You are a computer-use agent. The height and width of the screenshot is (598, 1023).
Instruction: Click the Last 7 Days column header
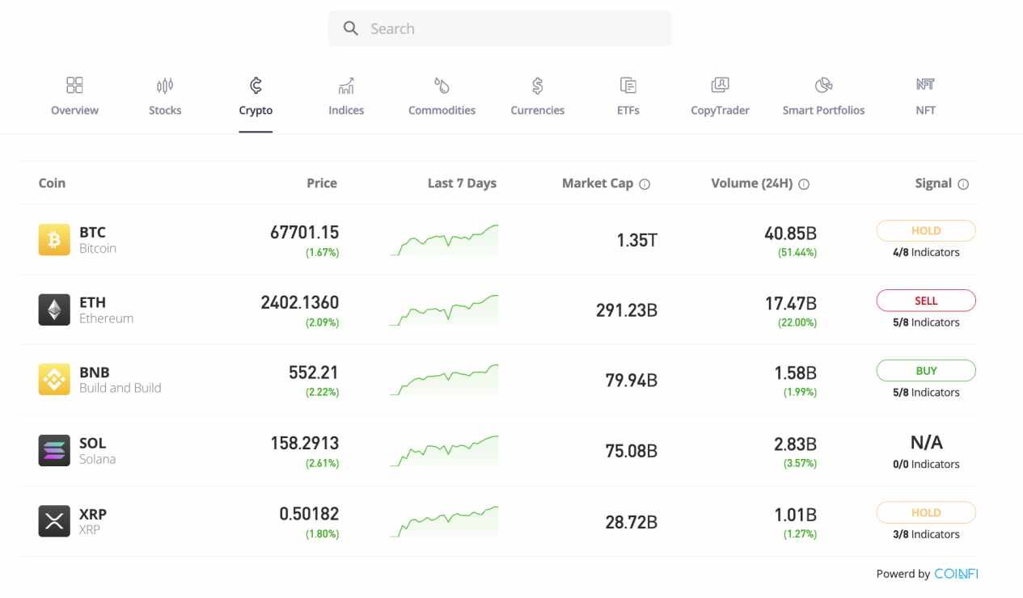tap(462, 183)
